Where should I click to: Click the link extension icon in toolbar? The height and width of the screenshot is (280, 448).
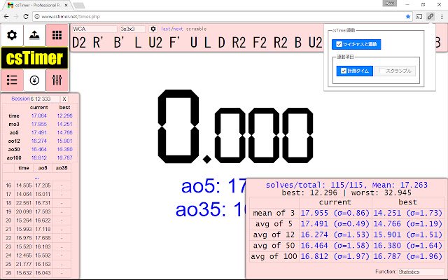(430, 17)
